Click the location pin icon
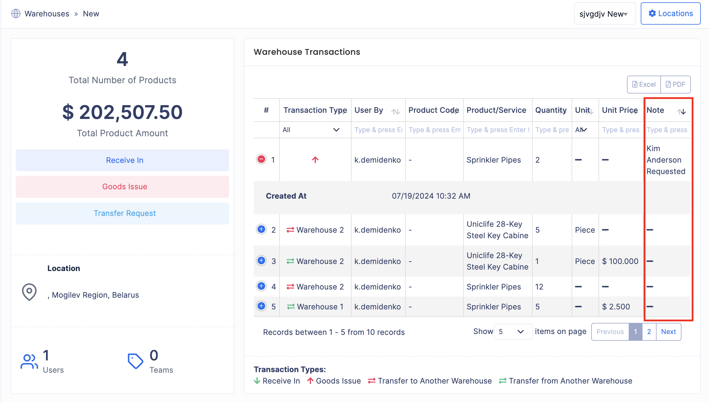Viewport: 709px width, 402px height. click(29, 292)
